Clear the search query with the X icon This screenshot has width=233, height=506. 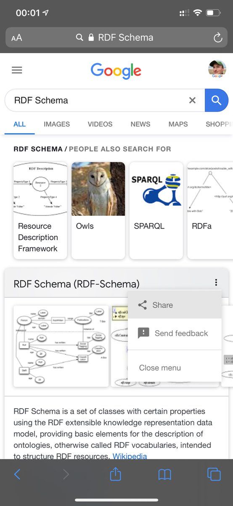(x=192, y=100)
